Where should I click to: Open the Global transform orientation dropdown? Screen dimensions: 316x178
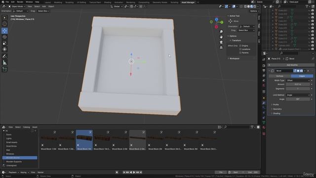[x=117, y=6]
